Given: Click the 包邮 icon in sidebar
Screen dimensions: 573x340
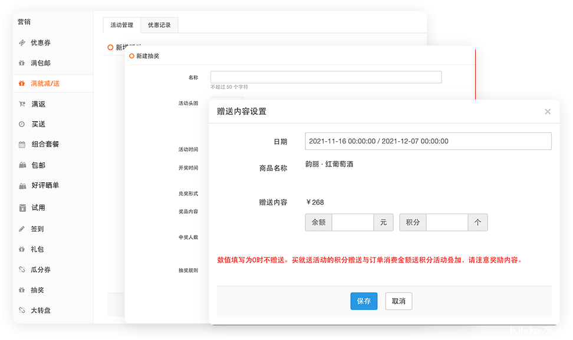Looking at the screenshot, I should click(22, 165).
